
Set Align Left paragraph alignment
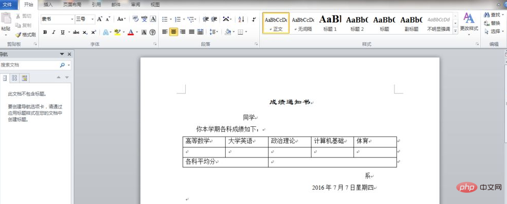165,32
